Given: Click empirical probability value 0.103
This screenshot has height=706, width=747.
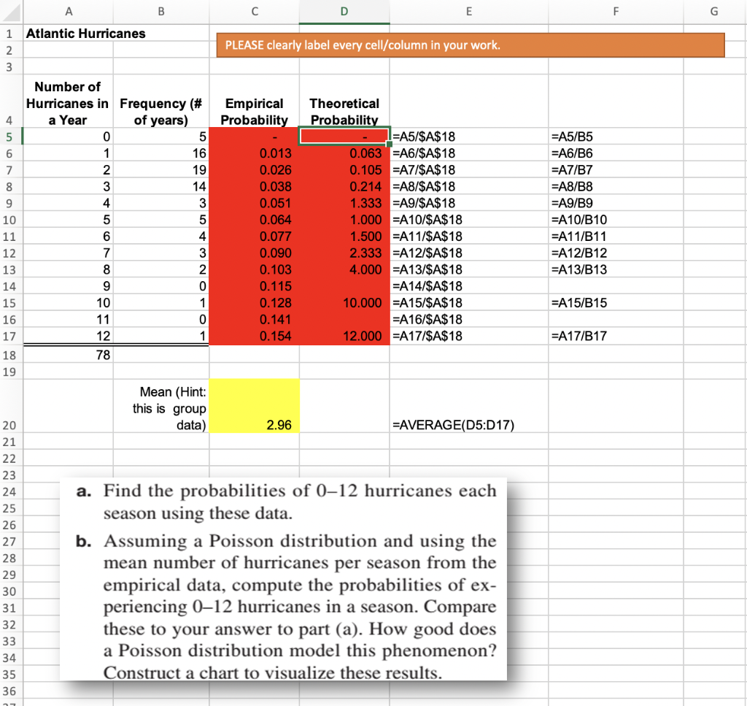Looking at the screenshot, I should click(x=275, y=270).
